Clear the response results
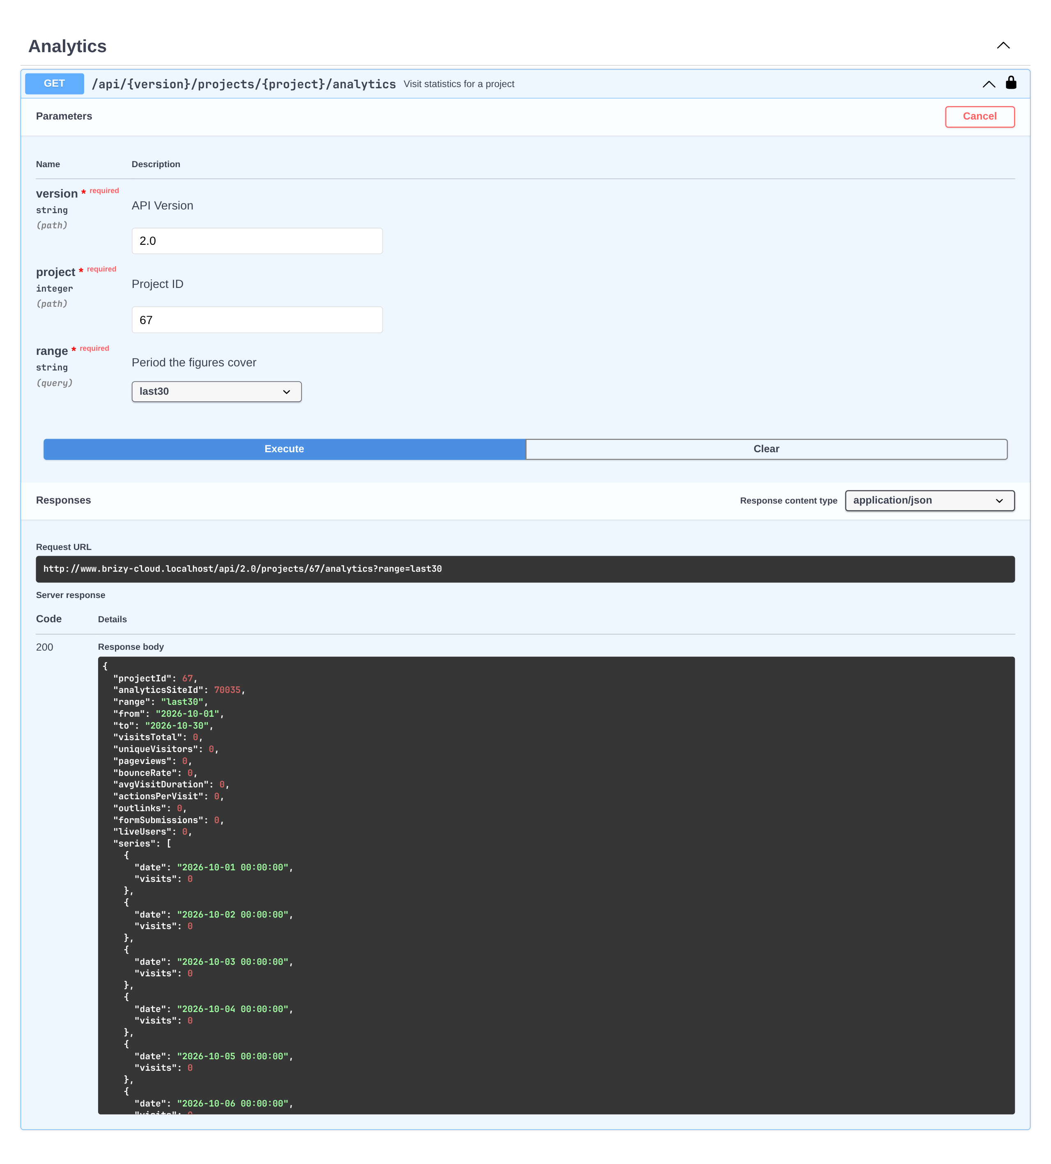1051x1164 pixels. coord(766,449)
